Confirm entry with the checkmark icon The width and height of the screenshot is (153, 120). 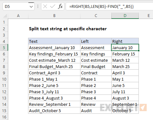(x=53, y=7)
